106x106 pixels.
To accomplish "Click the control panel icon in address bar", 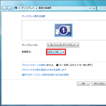I will (x=16, y=8).
